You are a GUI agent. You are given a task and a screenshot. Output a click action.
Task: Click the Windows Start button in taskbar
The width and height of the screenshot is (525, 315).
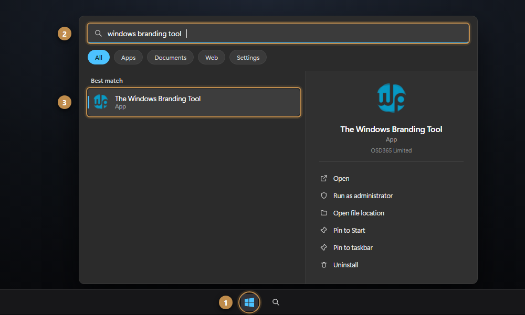249,302
